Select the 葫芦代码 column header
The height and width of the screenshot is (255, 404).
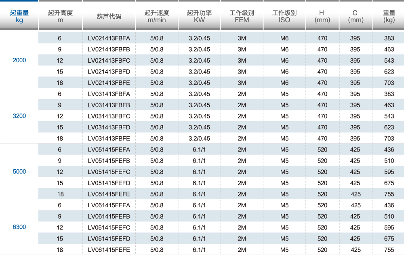pyautogui.click(x=109, y=17)
